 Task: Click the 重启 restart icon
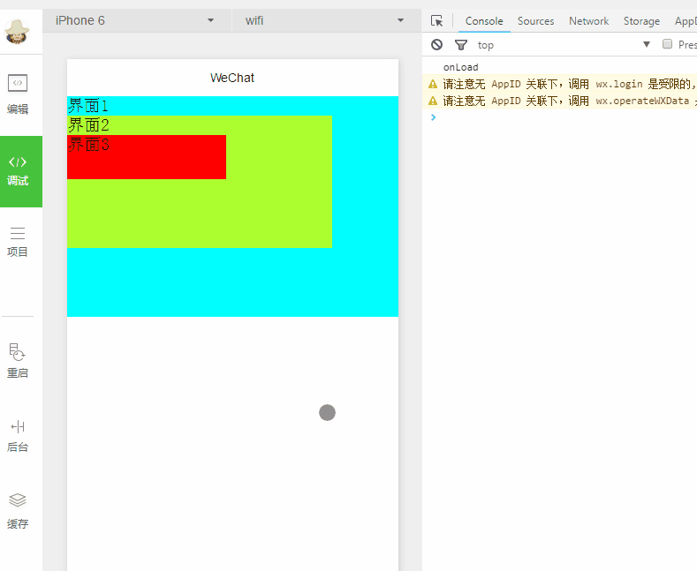click(18, 360)
